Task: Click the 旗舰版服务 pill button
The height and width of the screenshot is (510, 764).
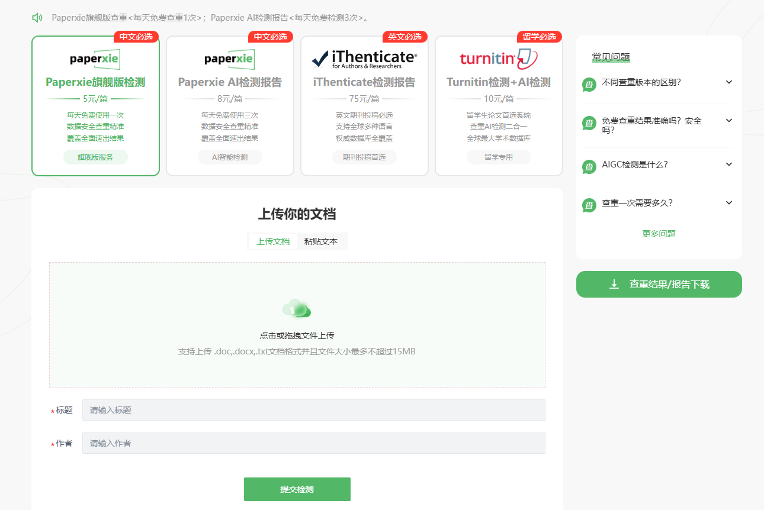Action: (x=95, y=157)
